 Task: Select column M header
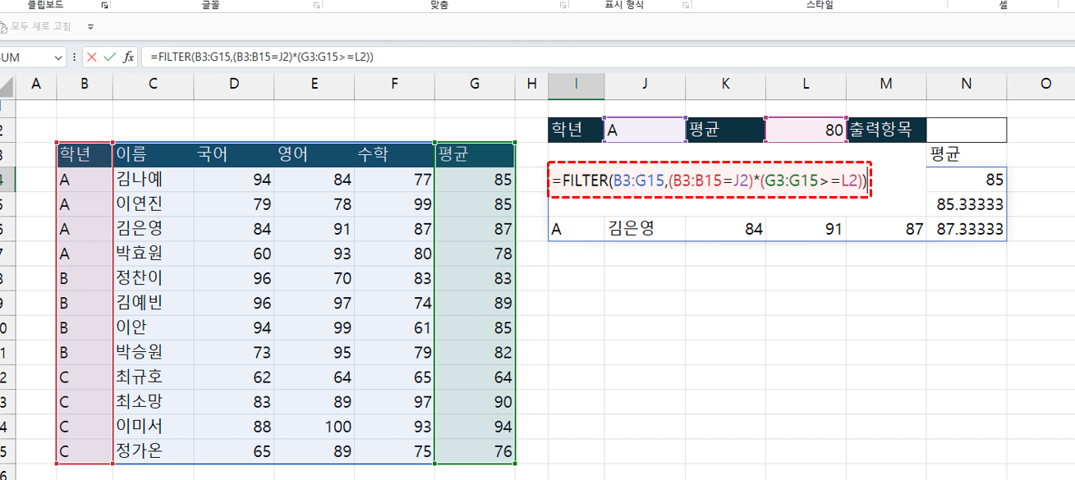click(886, 83)
